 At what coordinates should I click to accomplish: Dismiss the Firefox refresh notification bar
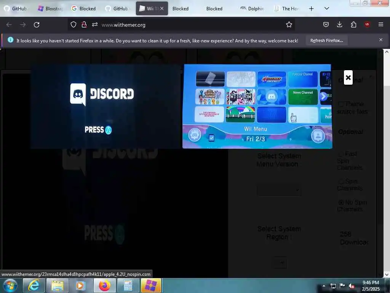click(x=381, y=40)
